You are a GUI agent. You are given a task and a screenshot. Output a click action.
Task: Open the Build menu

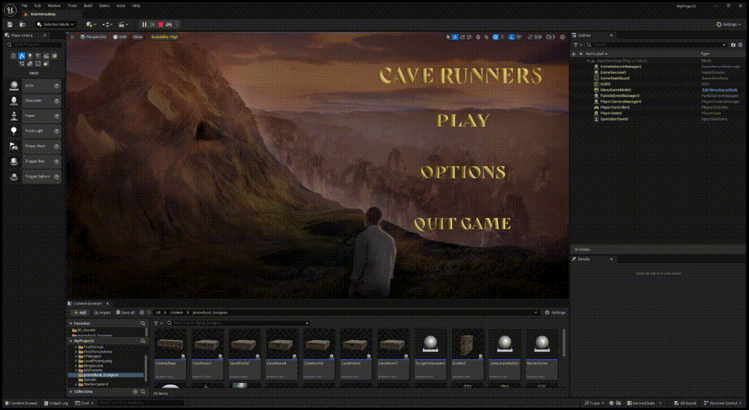[87, 6]
